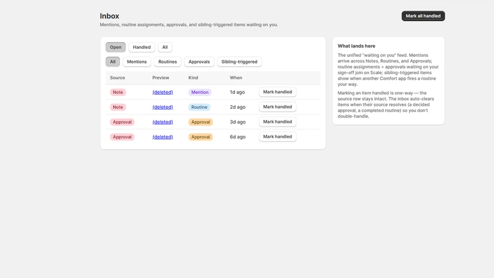This screenshot has width=494, height=278.
Task: Click the Kind column header
Action: [x=193, y=78]
